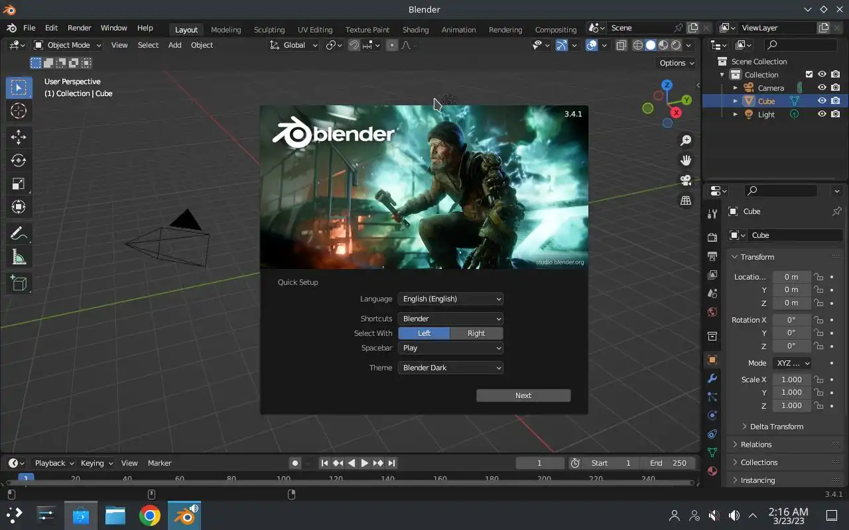This screenshot has width=849, height=530.
Task: Click the Scale X value field
Action: [791, 380]
